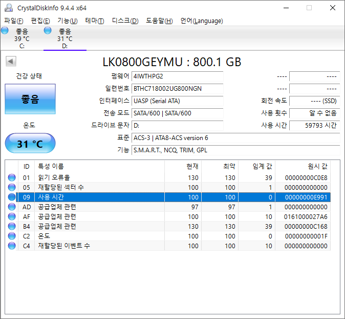Click the status orb in row 05

(12, 187)
